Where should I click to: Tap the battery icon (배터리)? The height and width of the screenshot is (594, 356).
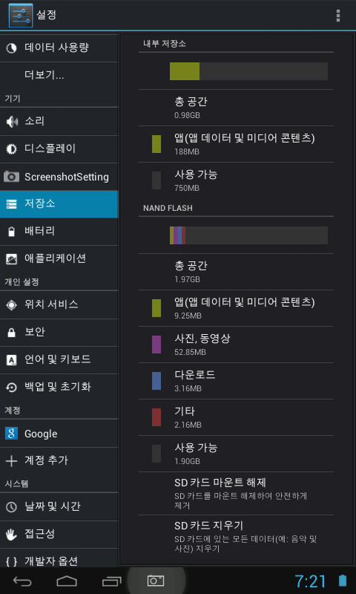point(11,231)
